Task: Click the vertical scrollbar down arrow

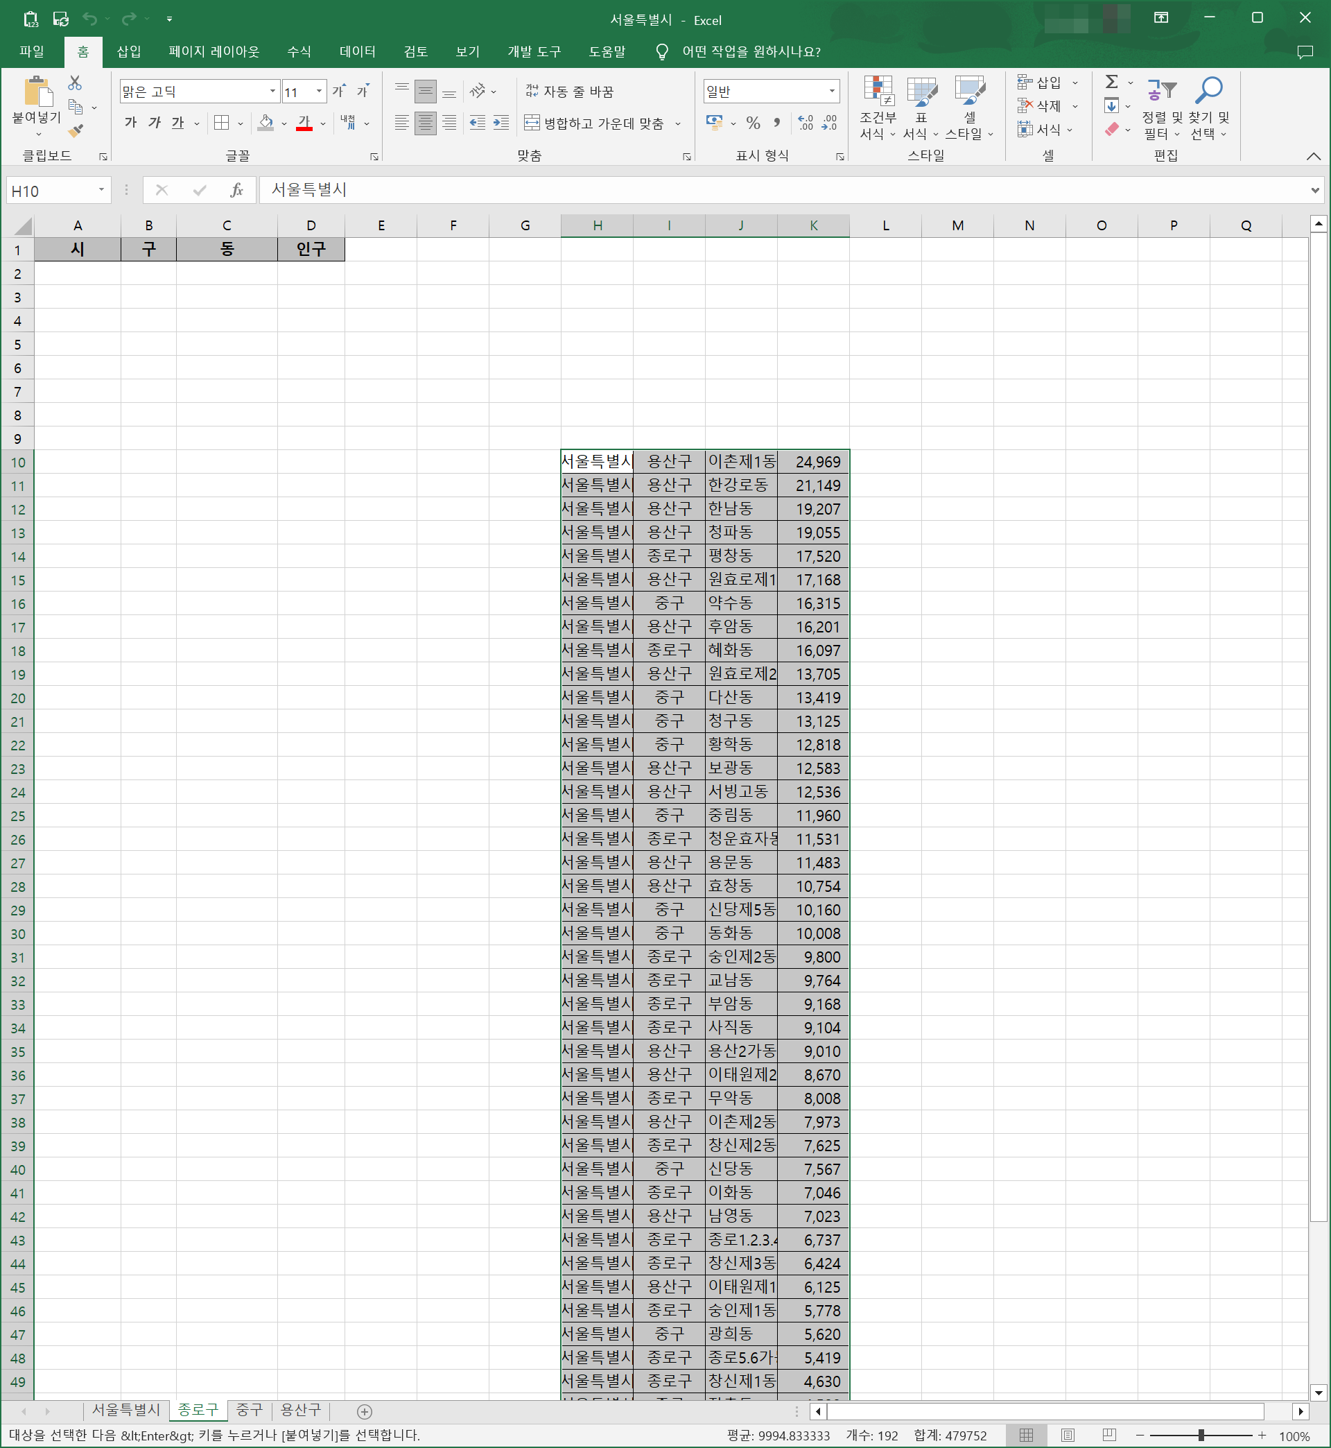Action: pyautogui.click(x=1318, y=1393)
